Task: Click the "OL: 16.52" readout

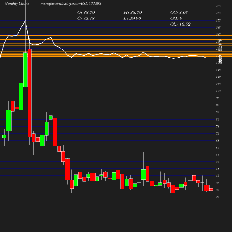Action: [x=180, y=24]
